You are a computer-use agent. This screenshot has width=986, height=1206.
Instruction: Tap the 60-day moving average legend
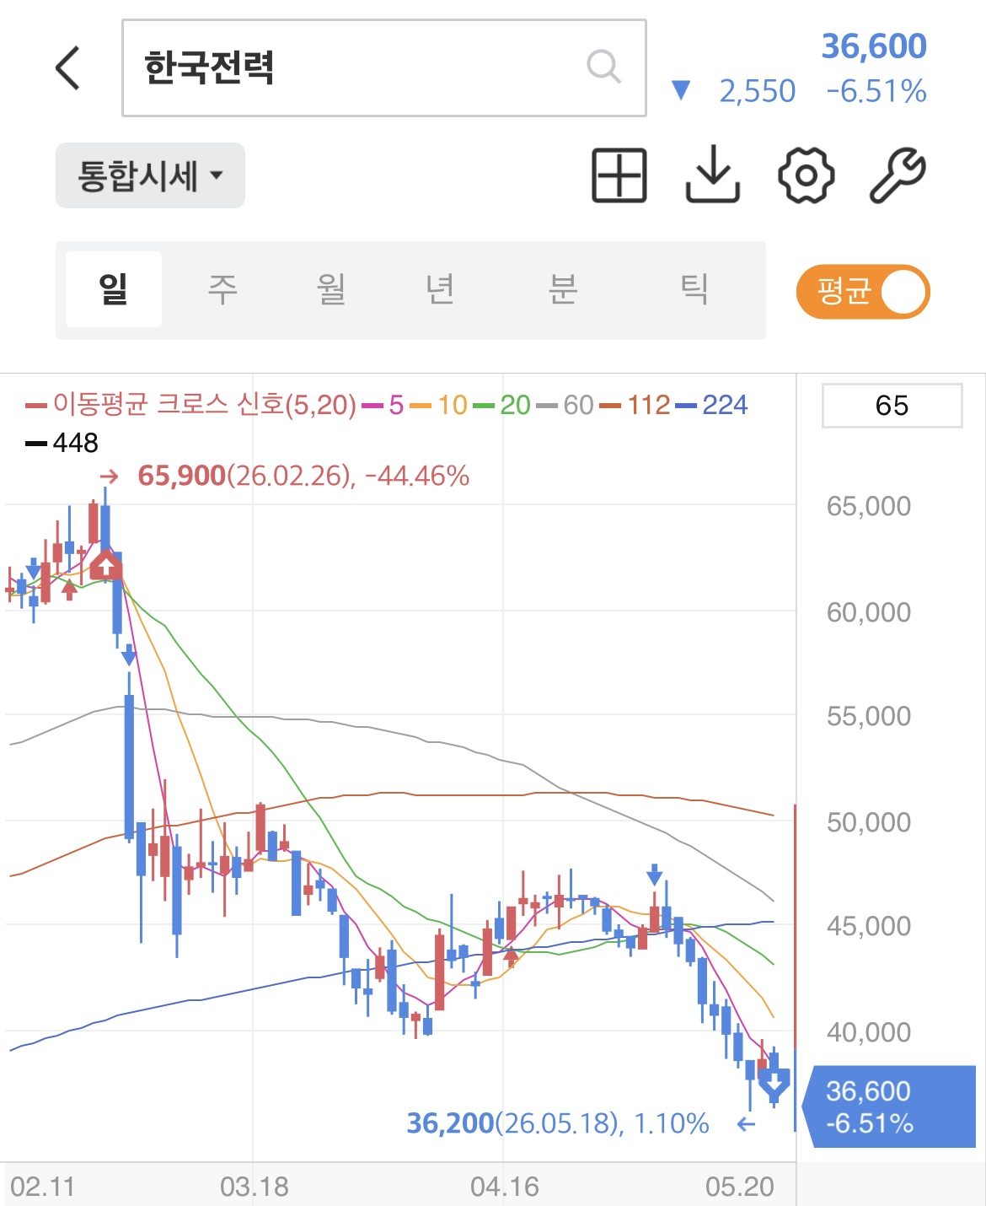[x=565, y=405]
